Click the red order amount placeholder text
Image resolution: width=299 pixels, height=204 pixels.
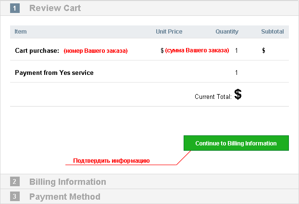197,50
